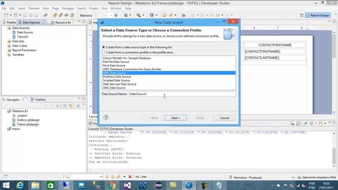Viewport: 338px width, 190px height.
Task: Open the Report Design perspective
Action: [x=318, y=15]
